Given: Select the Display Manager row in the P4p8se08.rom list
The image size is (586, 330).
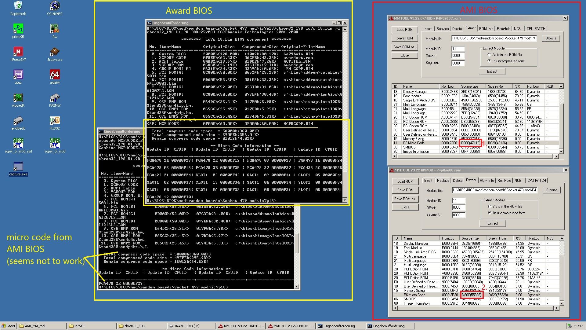Looking at the screenshot, I should pos(476,244).
